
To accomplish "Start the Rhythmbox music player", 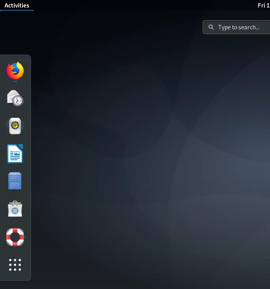I will point(15,126).
